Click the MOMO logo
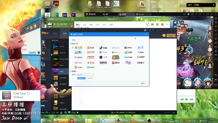Screen dimensions: 218x123 click(x=78, y=57)
